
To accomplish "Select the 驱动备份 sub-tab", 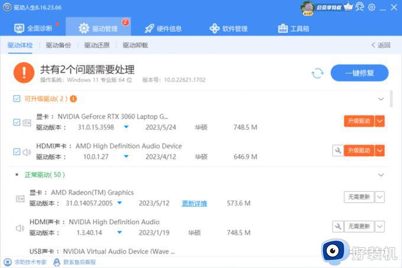I will 59,46.
